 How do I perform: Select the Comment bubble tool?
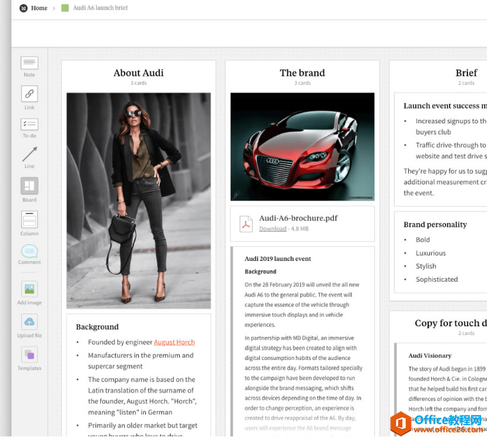click(30, 251)
